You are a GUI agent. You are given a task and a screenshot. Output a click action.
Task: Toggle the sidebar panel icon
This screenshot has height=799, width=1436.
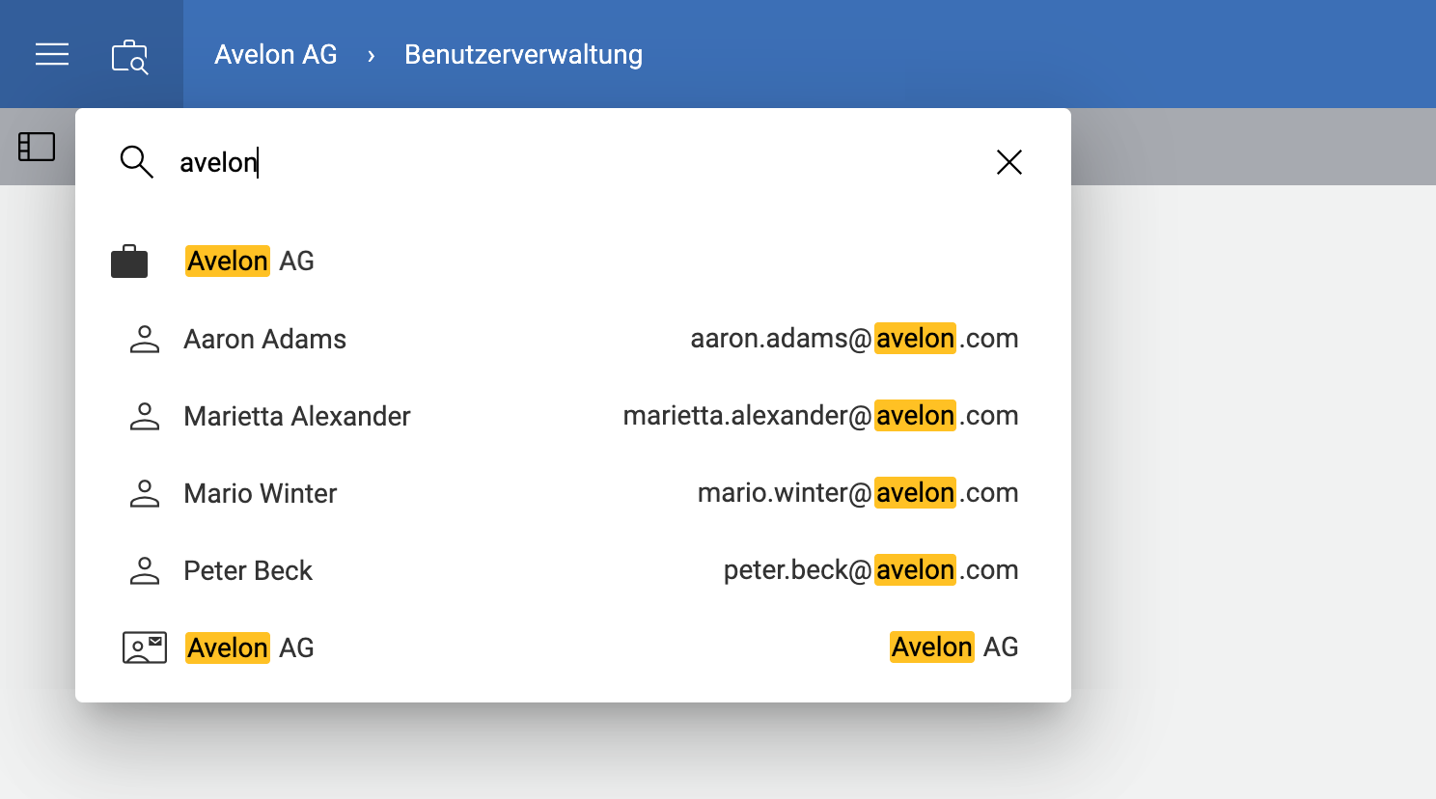[x=37, y=147]
